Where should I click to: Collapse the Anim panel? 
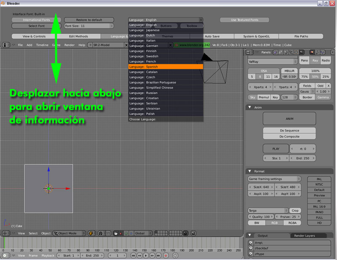(249, 107)
